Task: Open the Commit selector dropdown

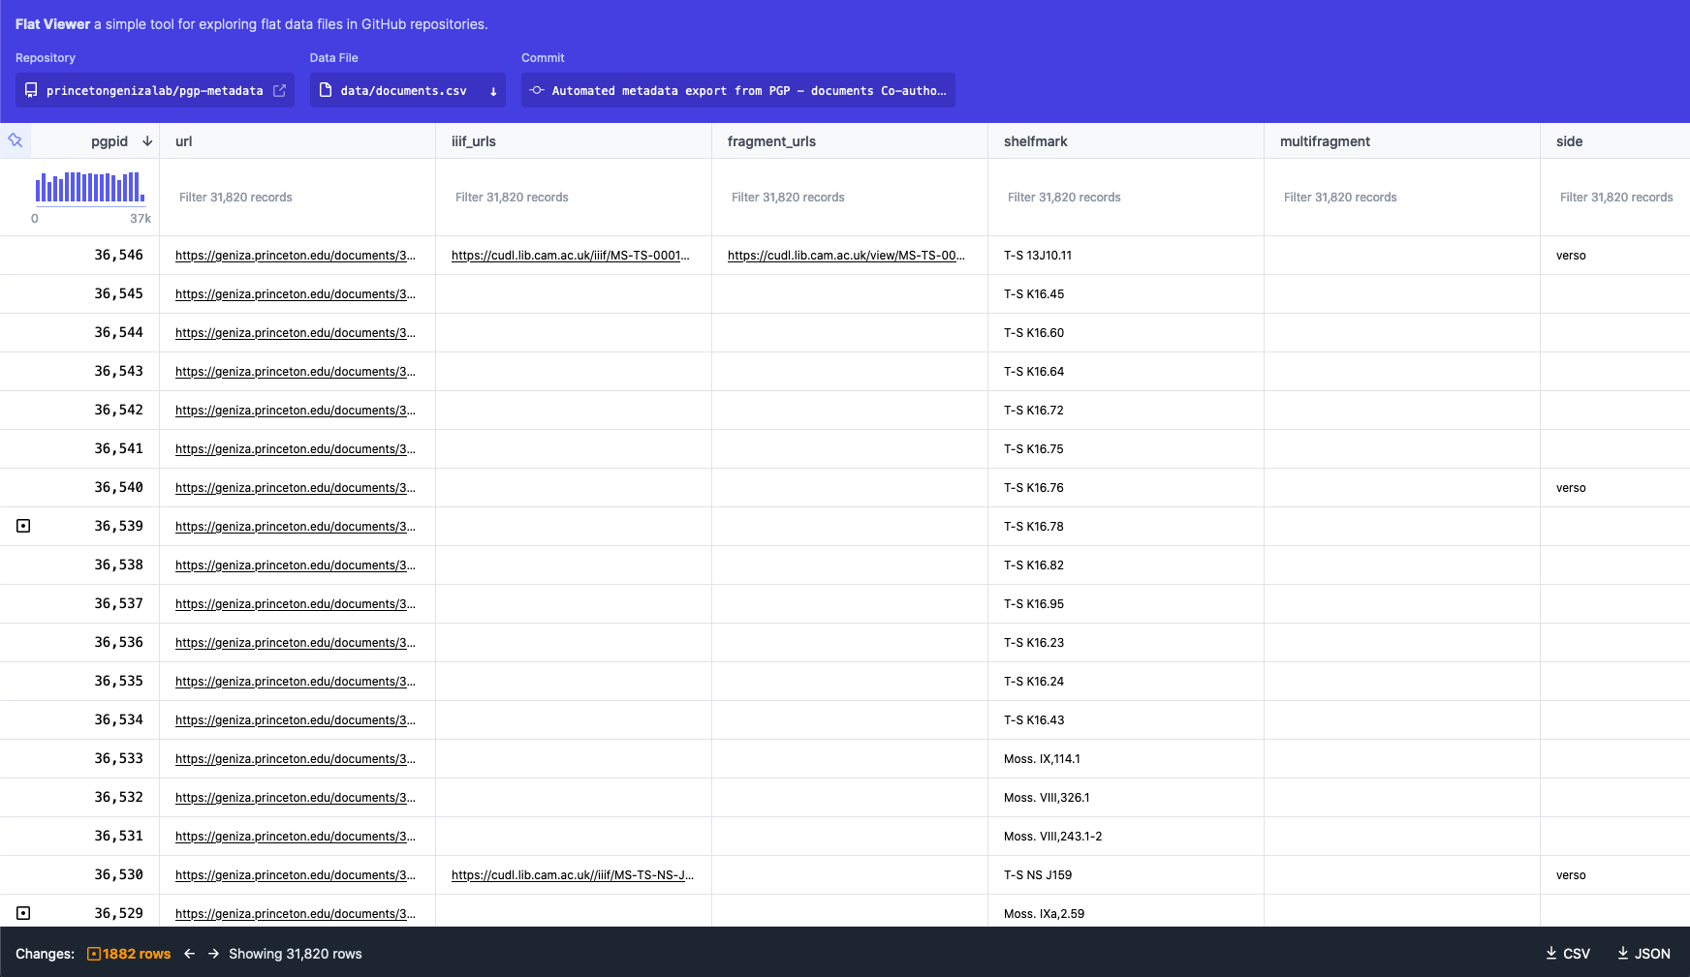Action: pos(738,90)
